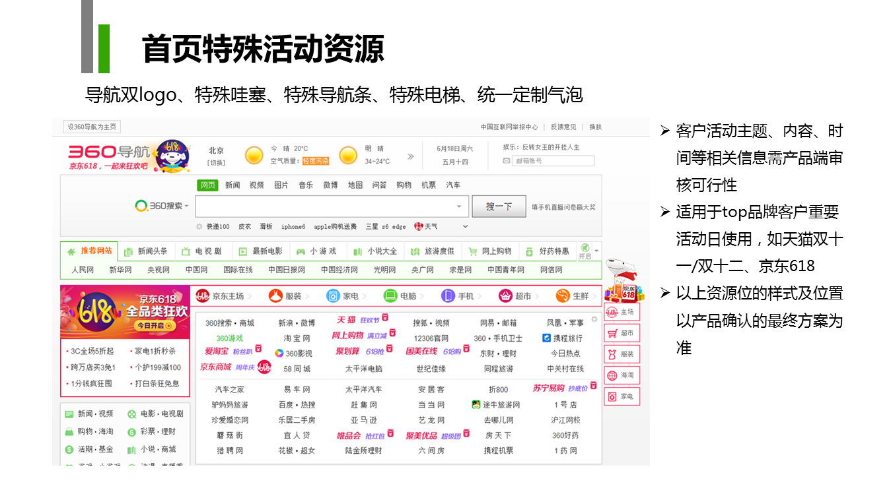Open the 淘宝网 site link
Image resolution: width=889 pixels, height=500 pixels.
(297, 338)
